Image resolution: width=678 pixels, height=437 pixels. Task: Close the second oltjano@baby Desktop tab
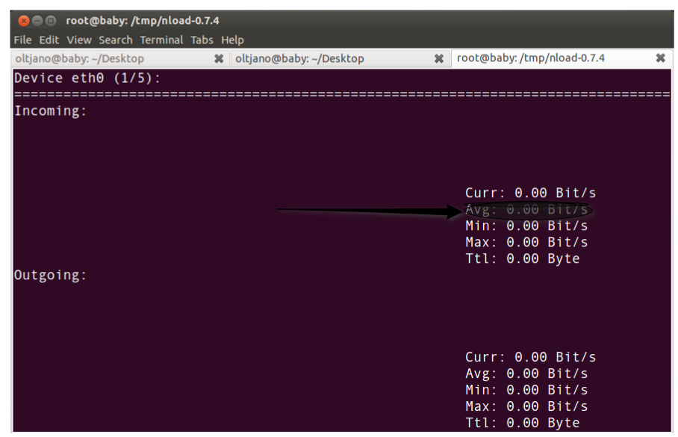point(438,58)
